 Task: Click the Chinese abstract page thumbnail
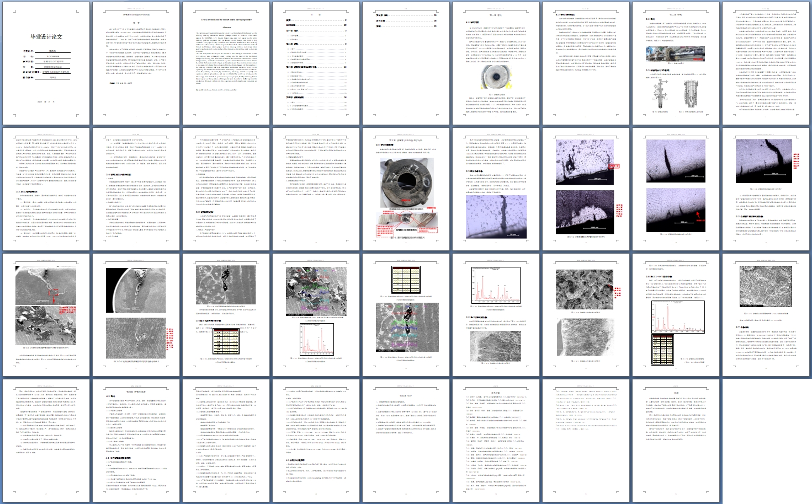tap(136, 63)
